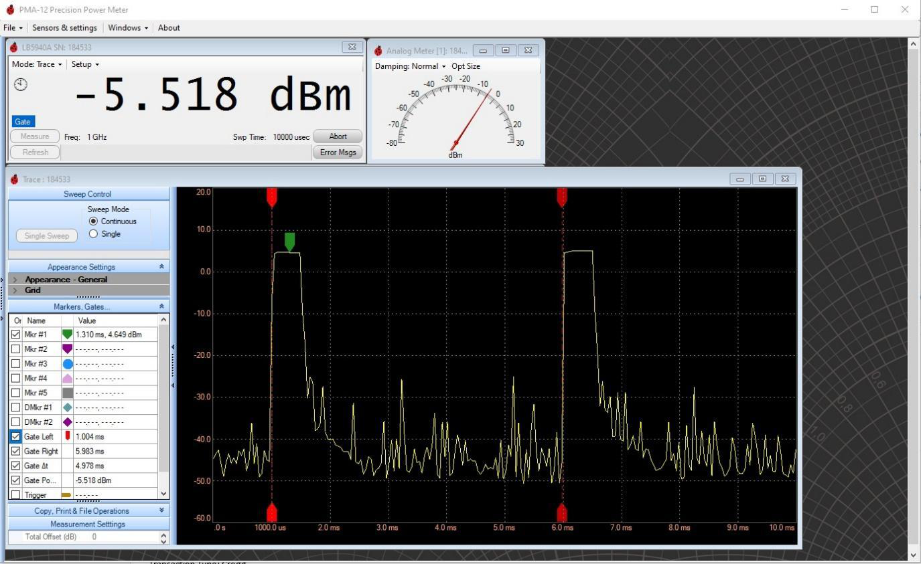The image size is (921, 564).
Task: Select Continuous sweep mode radio button
Action: tap(93, 221)
